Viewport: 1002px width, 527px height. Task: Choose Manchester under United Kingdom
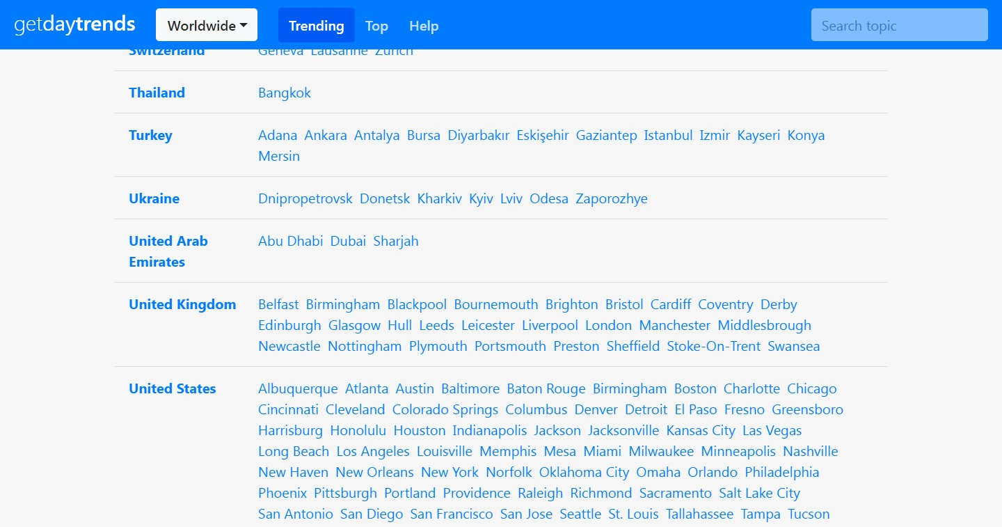[675, 325]
